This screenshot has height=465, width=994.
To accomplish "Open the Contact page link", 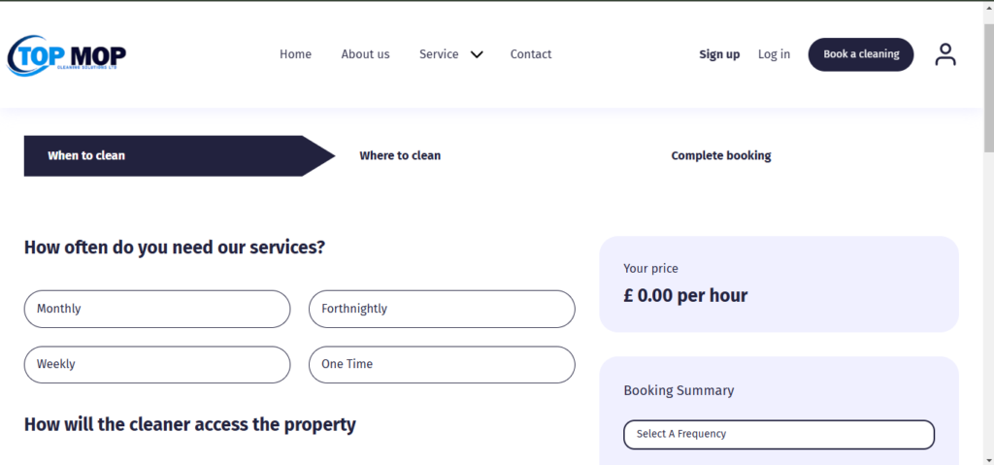I will click(x=531, y=54).
